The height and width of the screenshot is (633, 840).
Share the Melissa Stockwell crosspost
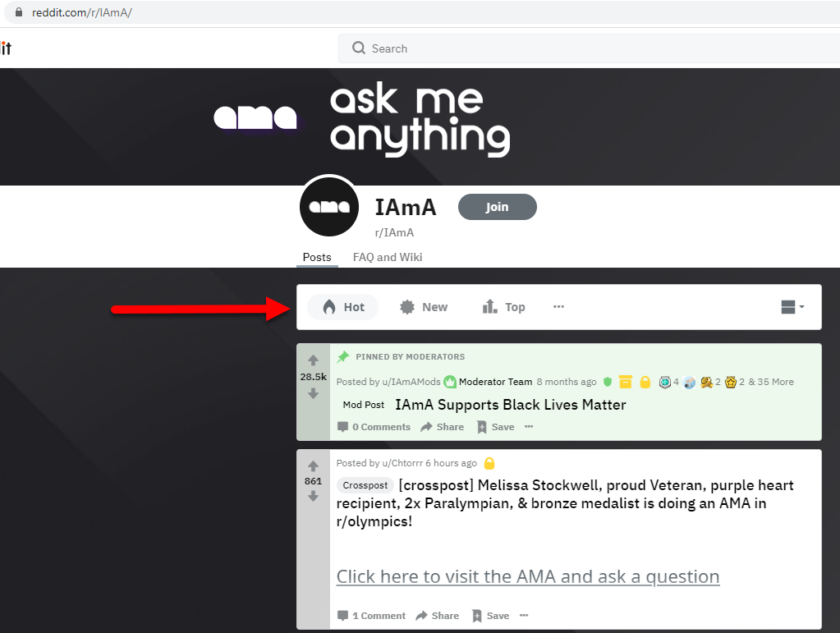(438, 616)
